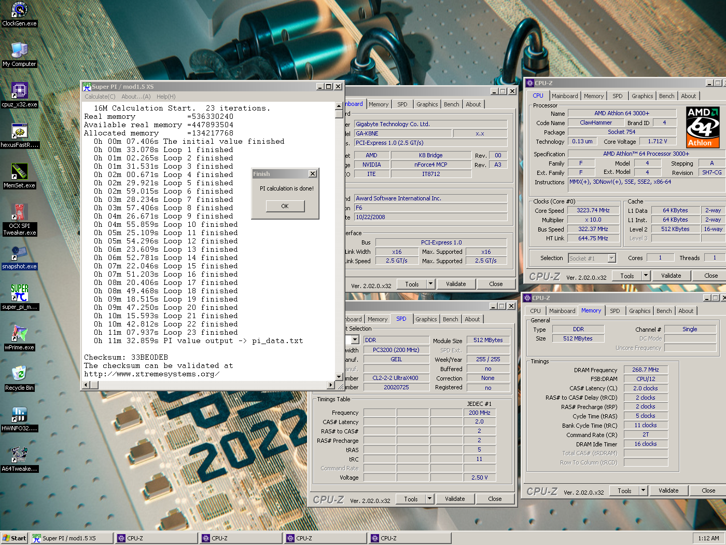
Task: Click the CPU-Z Memory window title icon
Action: (x=527, y=298)
